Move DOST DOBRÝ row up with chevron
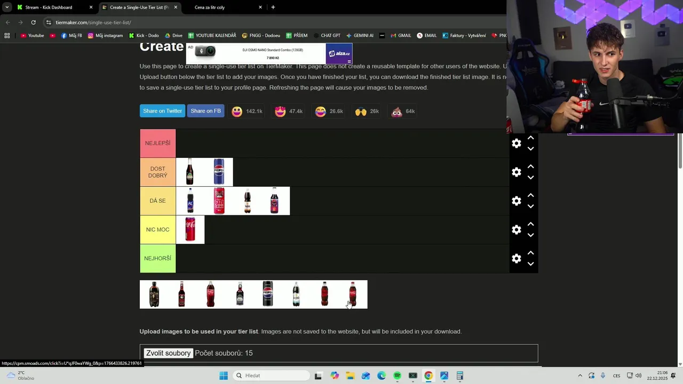The image size is (683, 384). [x=530, y=166]
